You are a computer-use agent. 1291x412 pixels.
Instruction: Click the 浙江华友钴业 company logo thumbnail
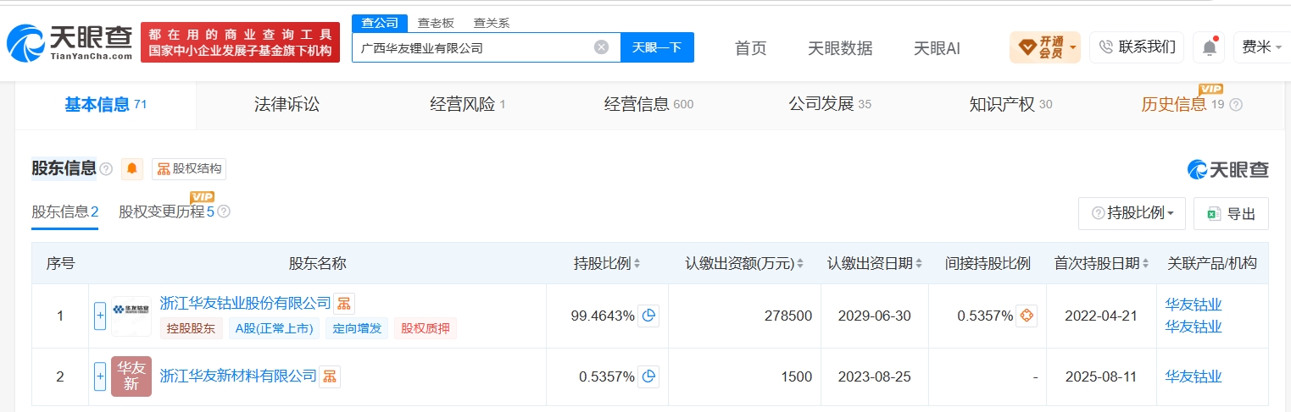coord(131,316)
